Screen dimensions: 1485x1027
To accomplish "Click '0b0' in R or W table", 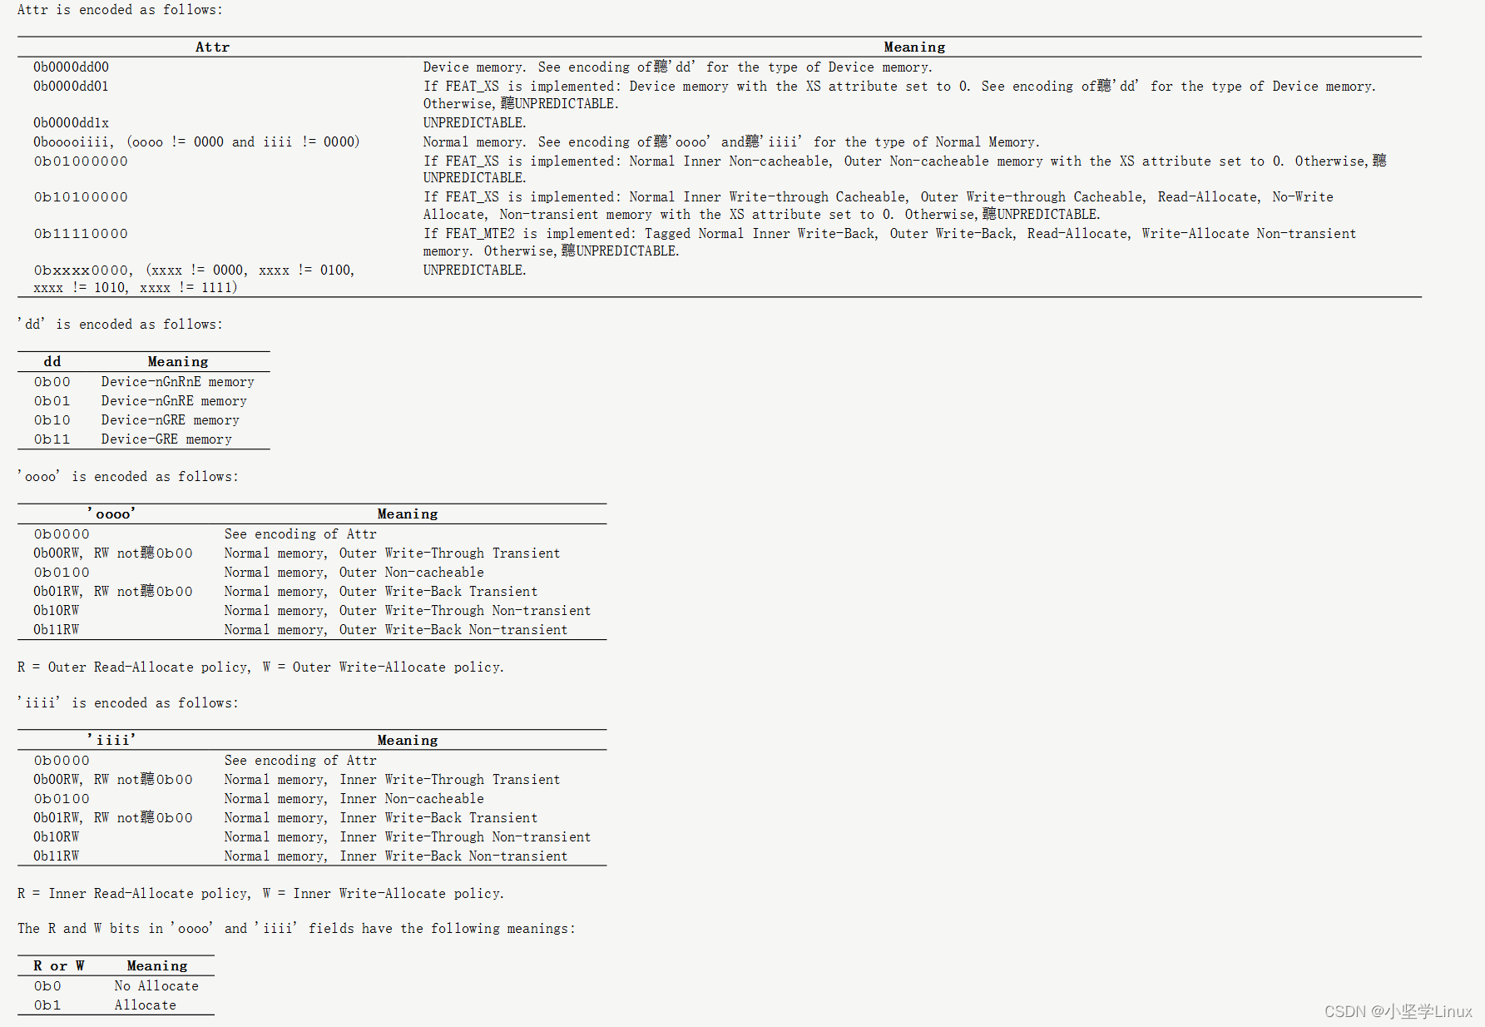I will click(47, 986).
